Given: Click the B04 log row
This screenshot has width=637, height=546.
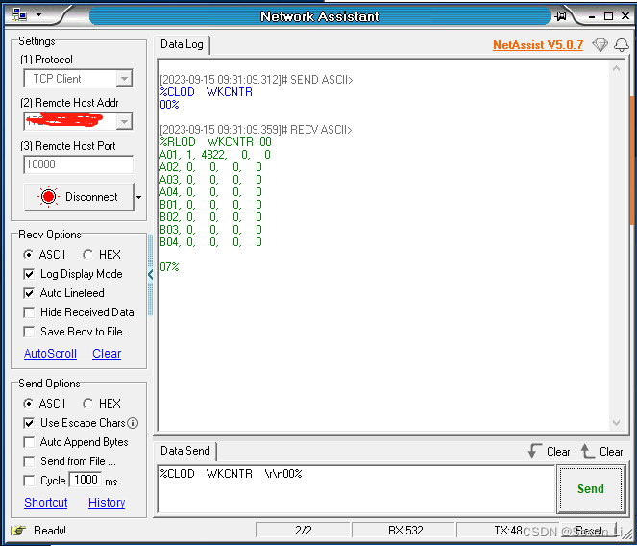Looking at the screenshot, I should [x=210, y=242].
